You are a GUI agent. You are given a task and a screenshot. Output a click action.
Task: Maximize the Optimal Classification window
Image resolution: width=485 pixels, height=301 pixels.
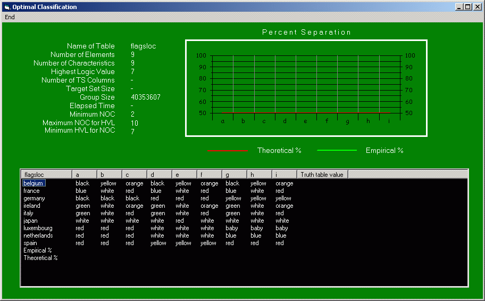[467, 7]
